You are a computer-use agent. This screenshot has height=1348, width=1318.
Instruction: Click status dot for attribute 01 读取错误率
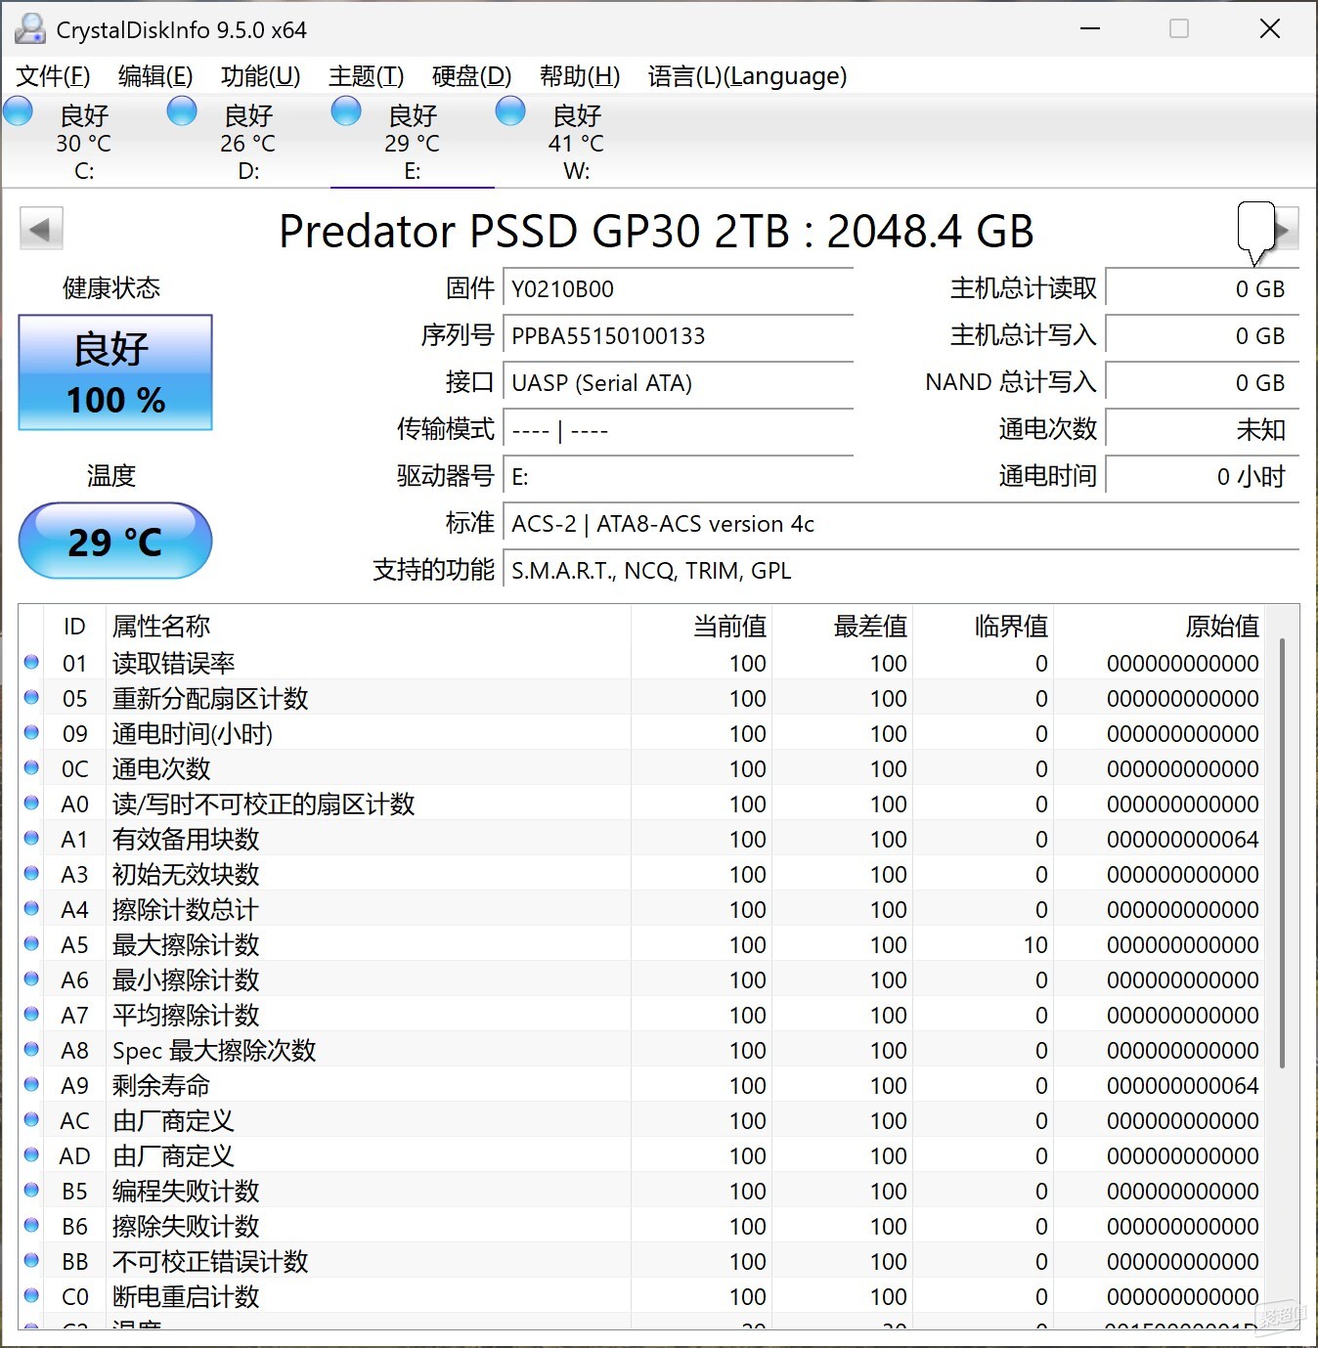[31, 663]
